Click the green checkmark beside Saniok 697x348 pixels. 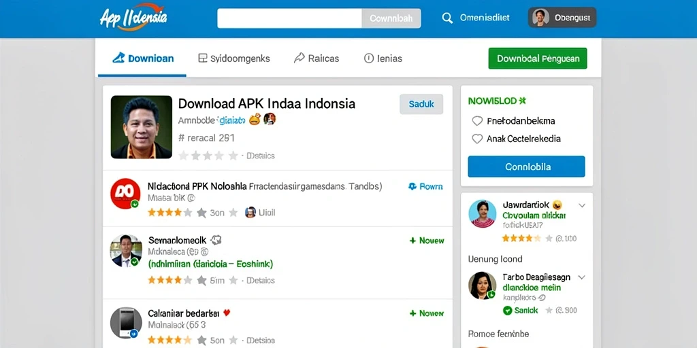[x=507, y=310]
